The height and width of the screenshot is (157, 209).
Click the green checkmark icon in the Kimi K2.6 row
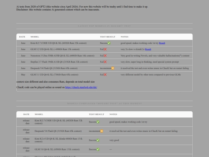point(98,140)
